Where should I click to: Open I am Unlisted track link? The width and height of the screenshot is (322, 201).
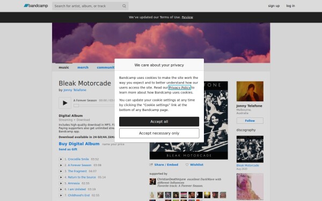click(77, 189)
